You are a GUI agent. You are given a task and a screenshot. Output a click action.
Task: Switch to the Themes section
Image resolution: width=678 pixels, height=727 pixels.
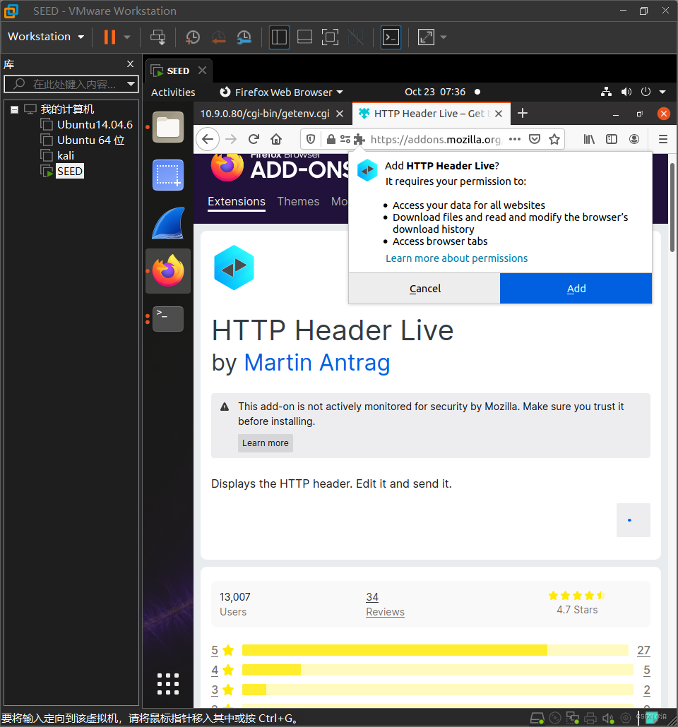point(298,202)
